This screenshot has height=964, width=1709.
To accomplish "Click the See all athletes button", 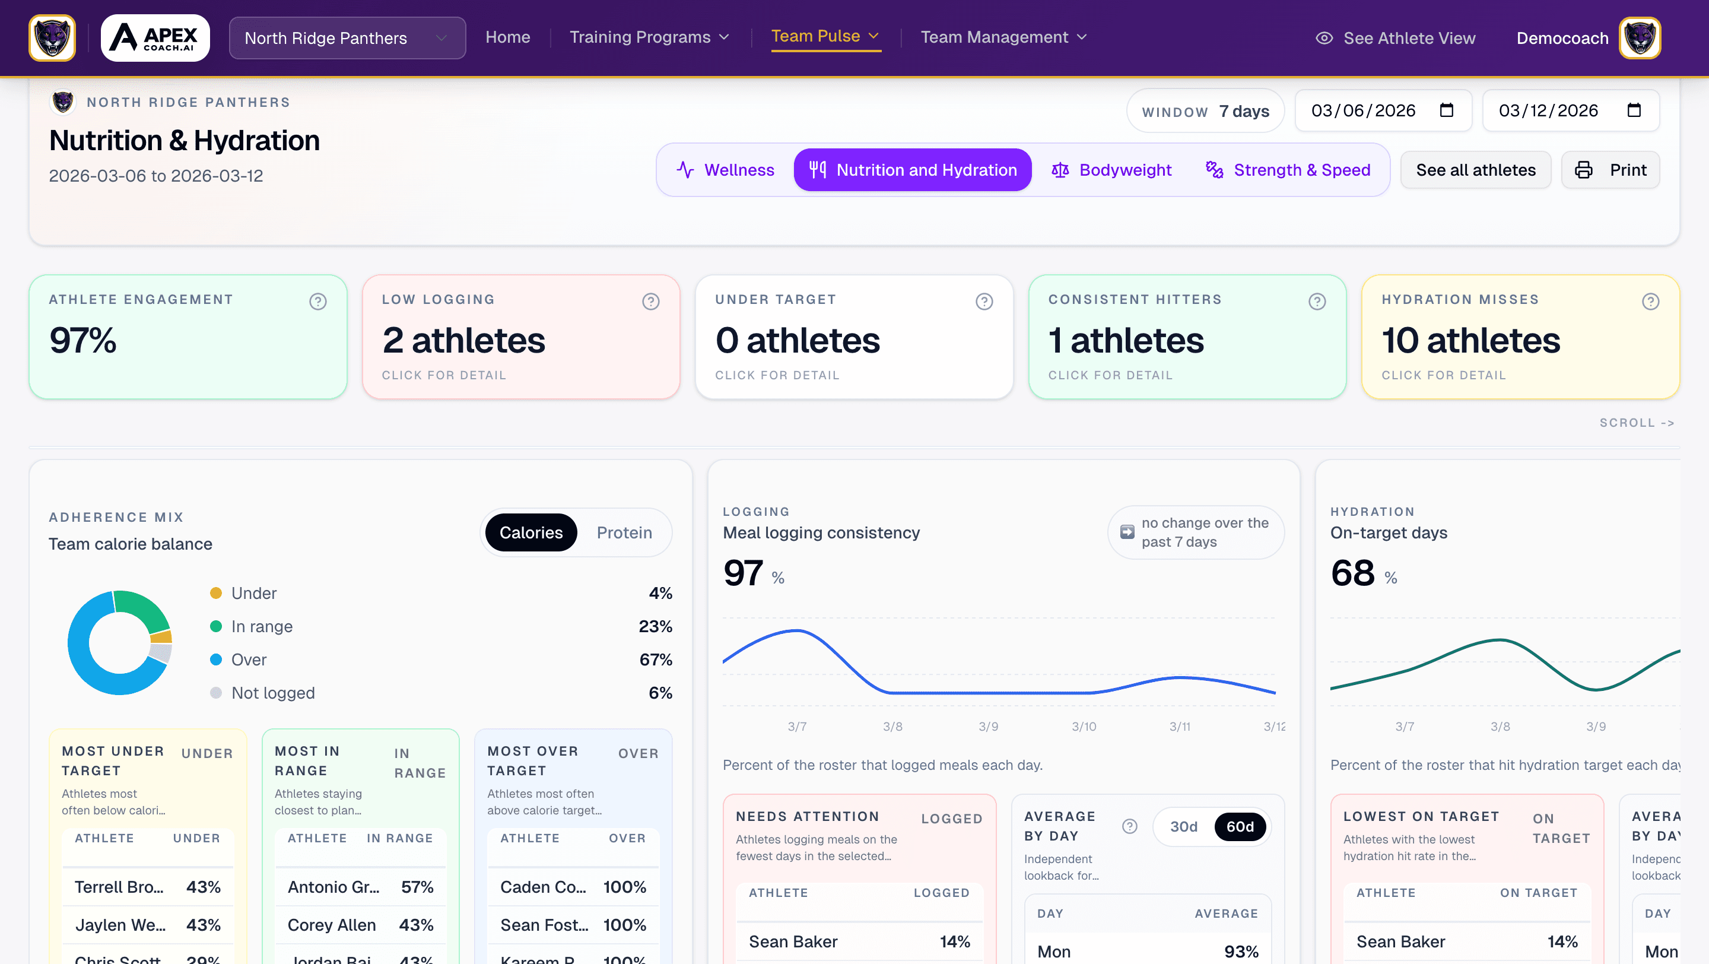I will [1475, 170].
